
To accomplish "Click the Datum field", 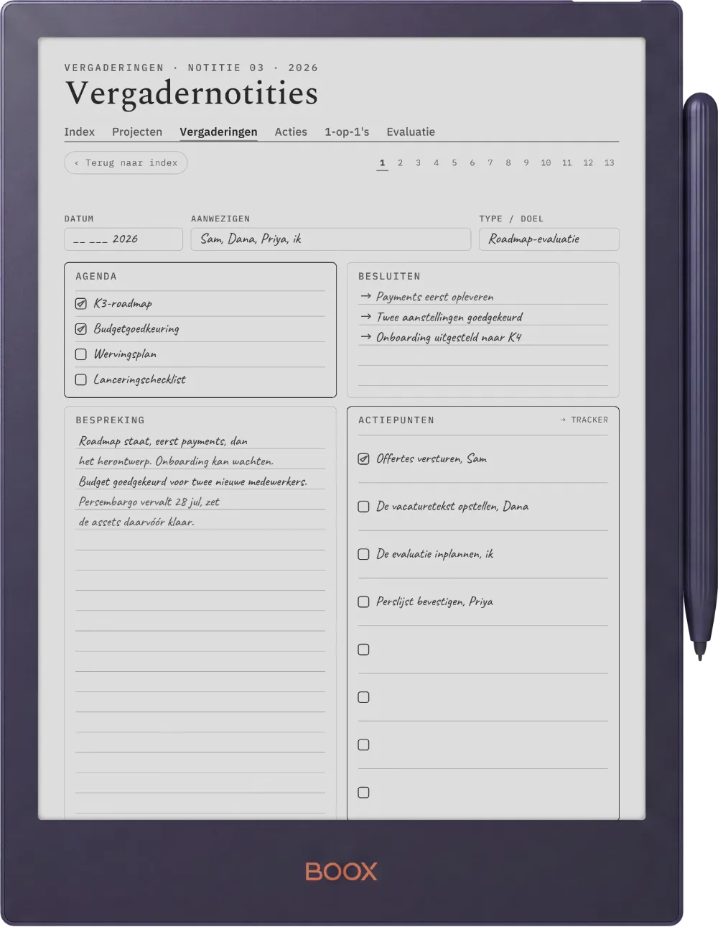I will point(123,239).
